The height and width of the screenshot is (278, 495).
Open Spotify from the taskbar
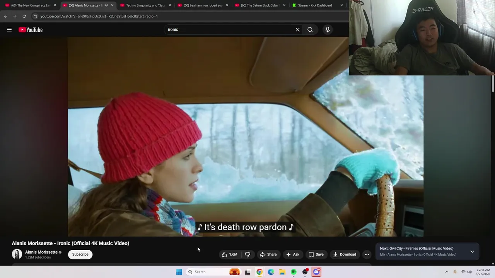click(294, 272)
